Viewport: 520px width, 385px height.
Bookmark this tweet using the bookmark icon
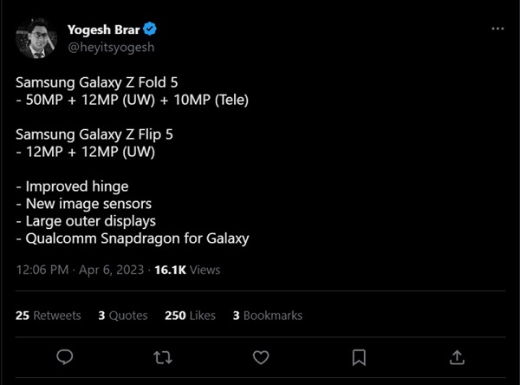[359, 357]
